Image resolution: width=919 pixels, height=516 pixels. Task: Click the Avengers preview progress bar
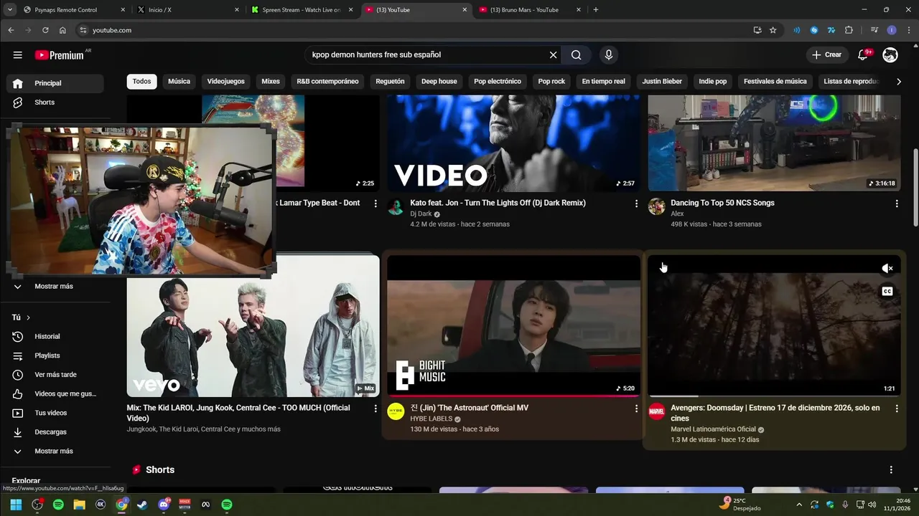(774, 396)
